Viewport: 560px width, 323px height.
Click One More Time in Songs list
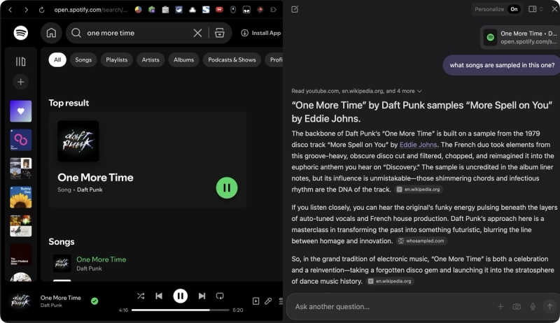101,259
